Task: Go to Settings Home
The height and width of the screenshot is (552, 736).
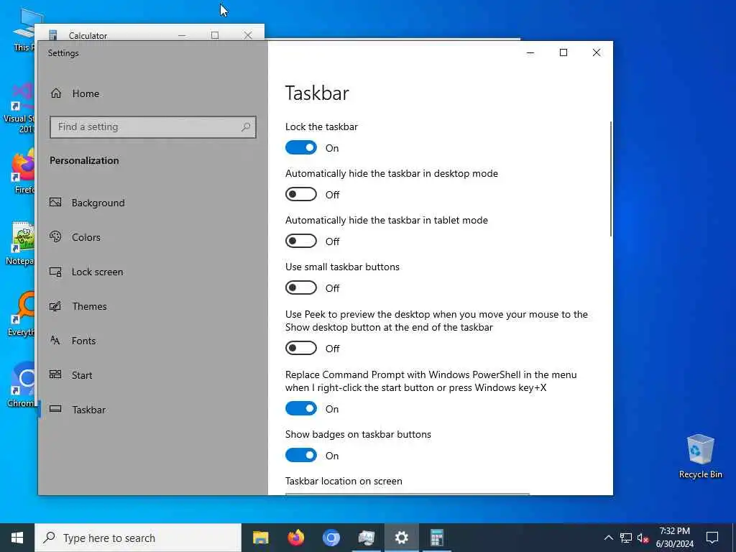Action: pyautogui.click(x=75, y=93)
